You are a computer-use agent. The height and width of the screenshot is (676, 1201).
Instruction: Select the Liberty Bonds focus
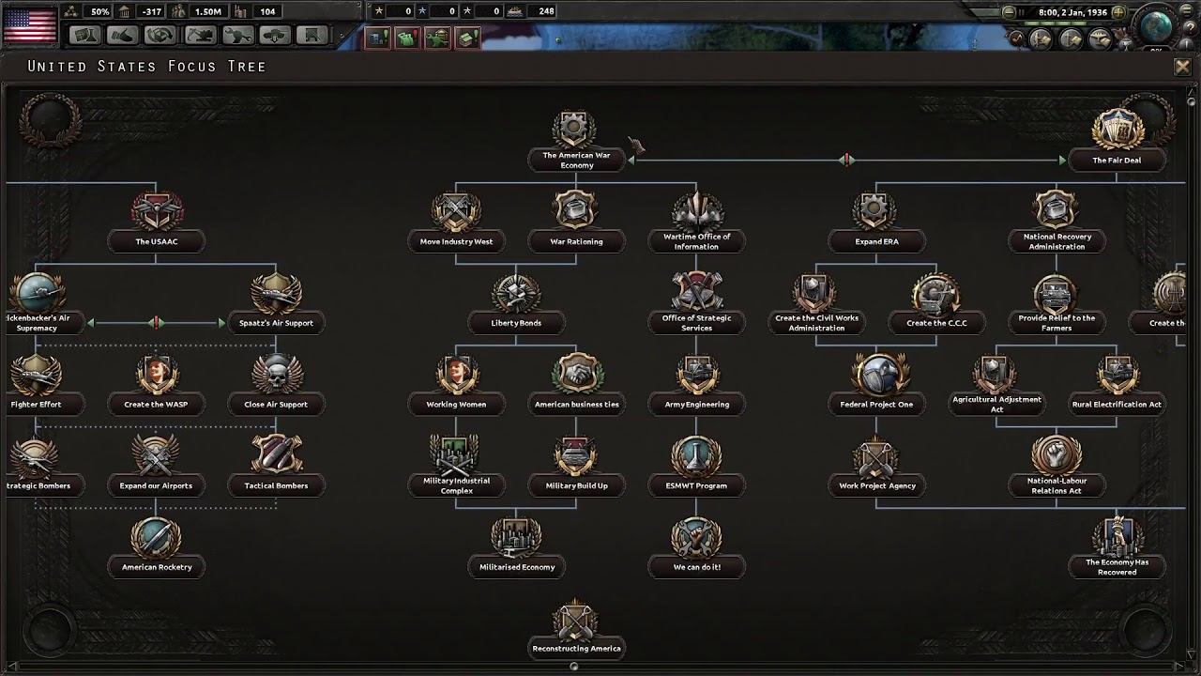point(516,304)
